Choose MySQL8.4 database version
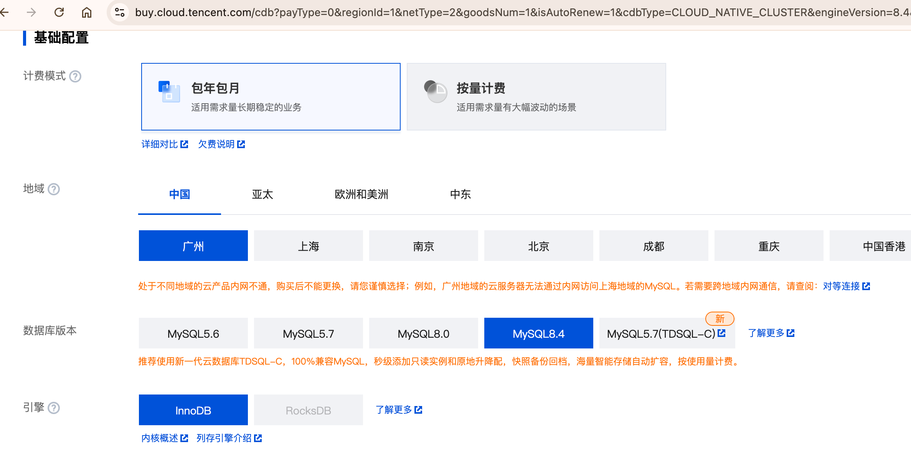 [x=539, y=333]
